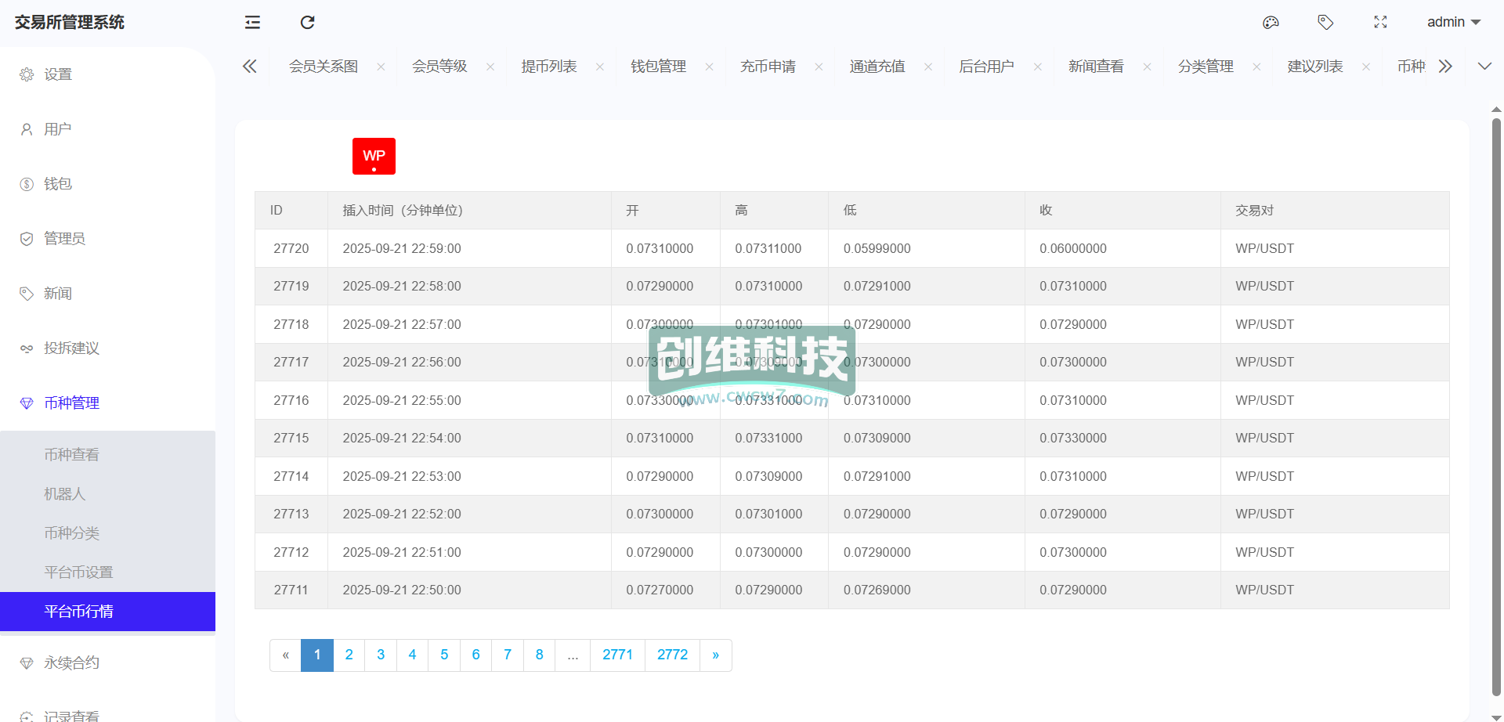Jump to last page 2772
The height and width of the screenshot is (722, 1504).
[672, 655]
